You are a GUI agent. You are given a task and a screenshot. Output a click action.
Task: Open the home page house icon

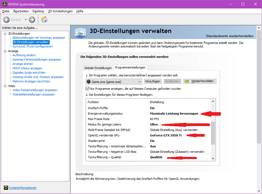pyautogui.click(x=44, y=20)
